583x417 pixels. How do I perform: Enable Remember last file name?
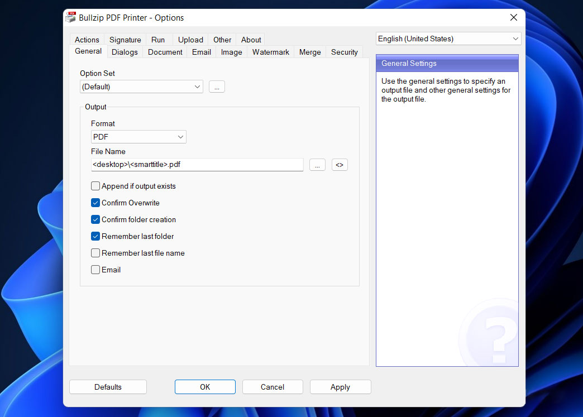click(95, 253)
